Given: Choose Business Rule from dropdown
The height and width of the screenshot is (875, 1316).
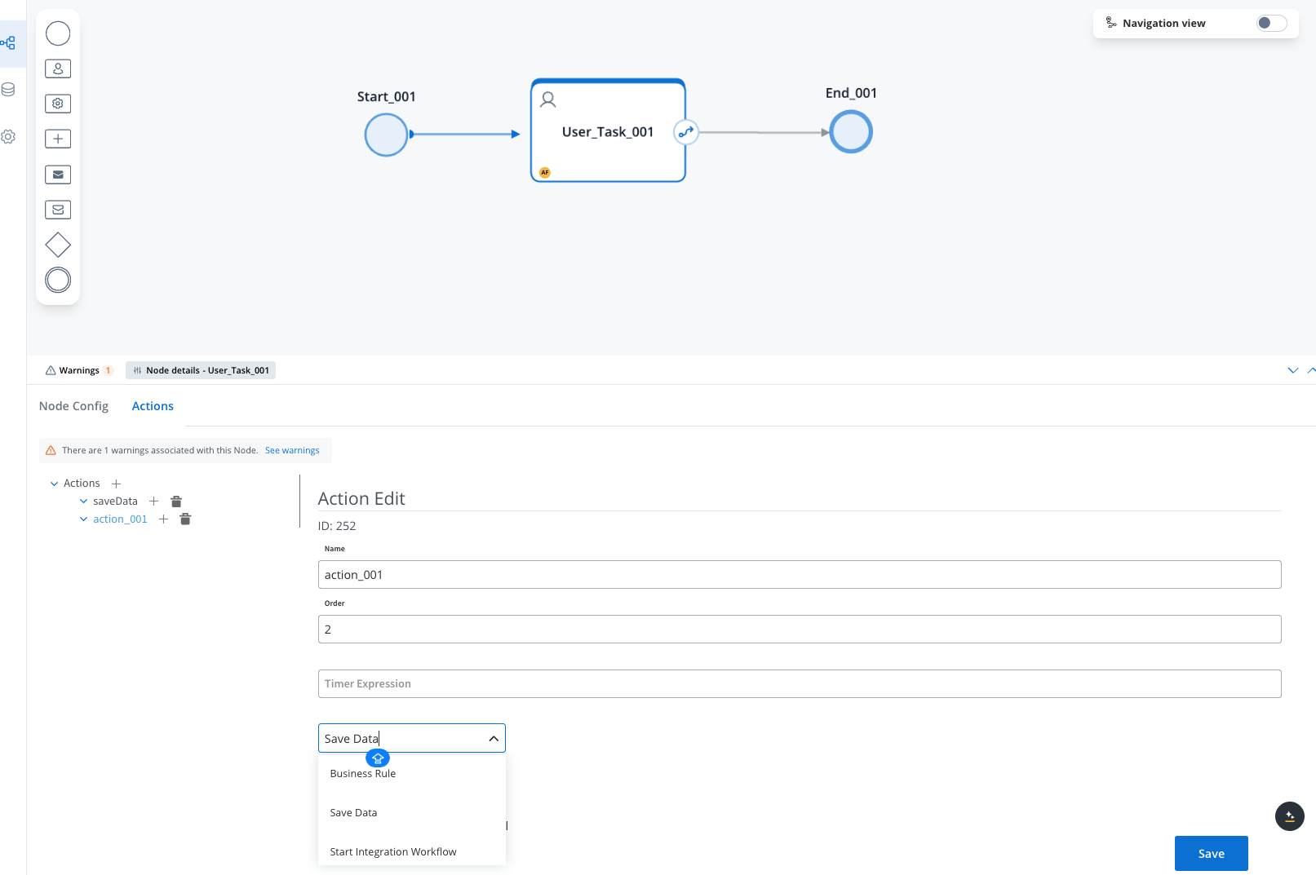Looking at the screenshot, I should point(412,774).
